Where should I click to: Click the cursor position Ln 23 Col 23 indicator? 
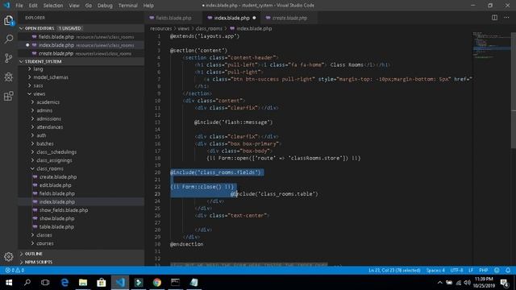click(x=394, y=271)
